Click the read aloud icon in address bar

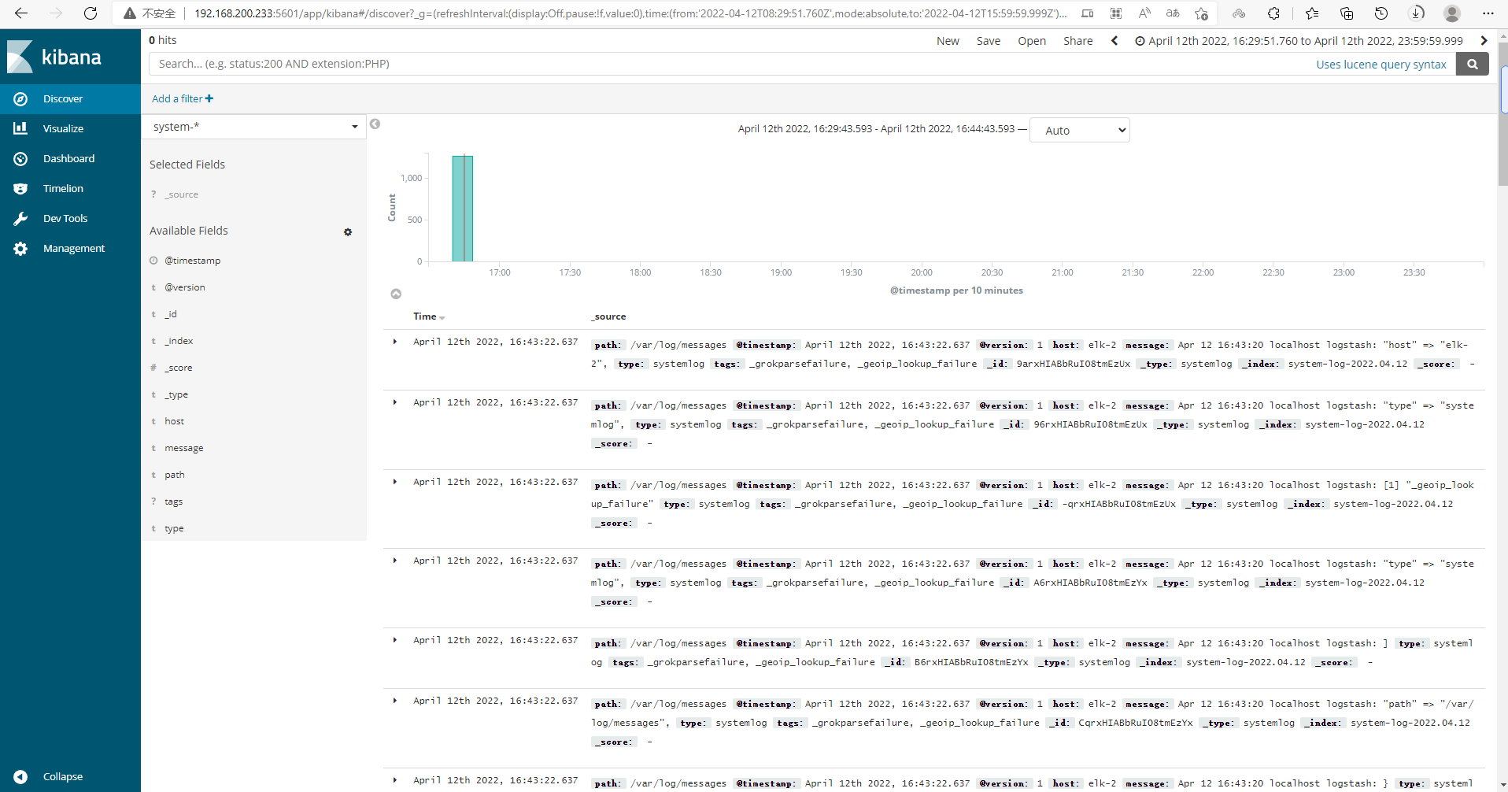tap(1144, 13)
